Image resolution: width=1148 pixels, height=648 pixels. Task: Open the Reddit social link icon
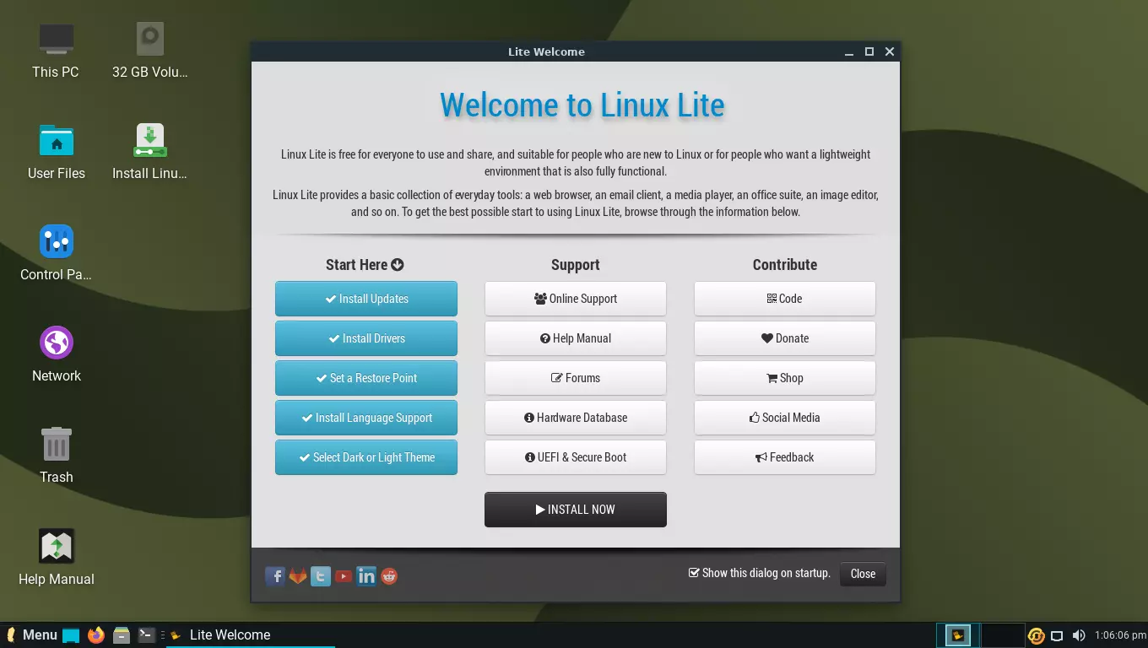[x=389, y=576]
